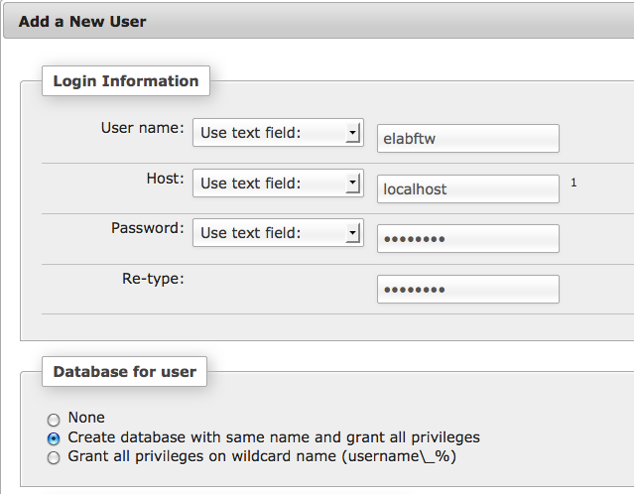Open the Password 'Use text field' dropdown
This screenshot has height=494, width=634.
coord(278,233)
